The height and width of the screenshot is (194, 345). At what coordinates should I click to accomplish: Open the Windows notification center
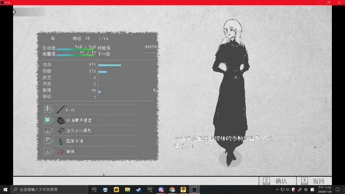point(338,189)
